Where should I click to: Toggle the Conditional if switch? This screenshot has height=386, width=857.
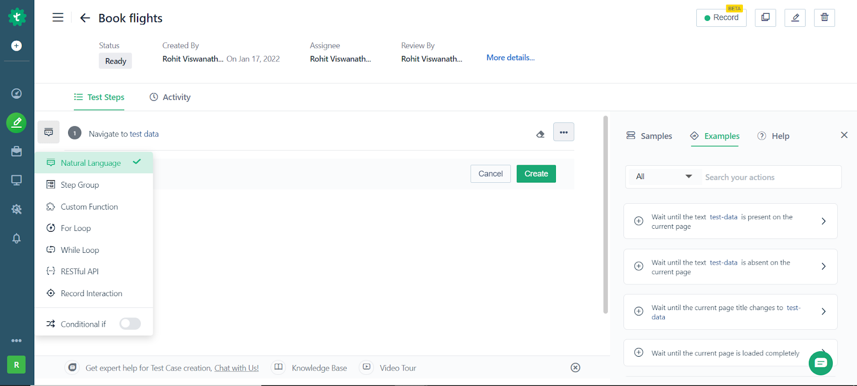[x=130, y=323]
